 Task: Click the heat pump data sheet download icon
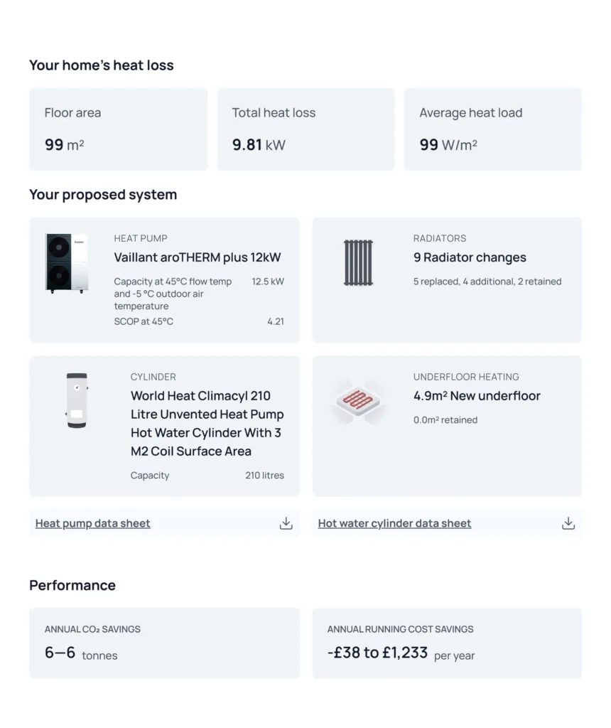[x=286, y=523]
